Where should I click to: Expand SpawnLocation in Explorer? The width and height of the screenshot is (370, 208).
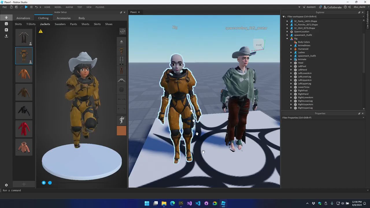pyautogui.click(x=287, y=31)
